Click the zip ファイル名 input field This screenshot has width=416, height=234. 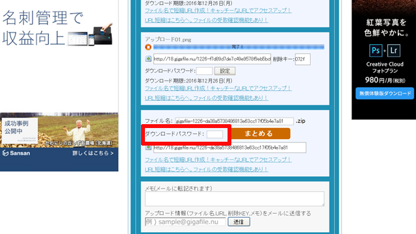234,121
